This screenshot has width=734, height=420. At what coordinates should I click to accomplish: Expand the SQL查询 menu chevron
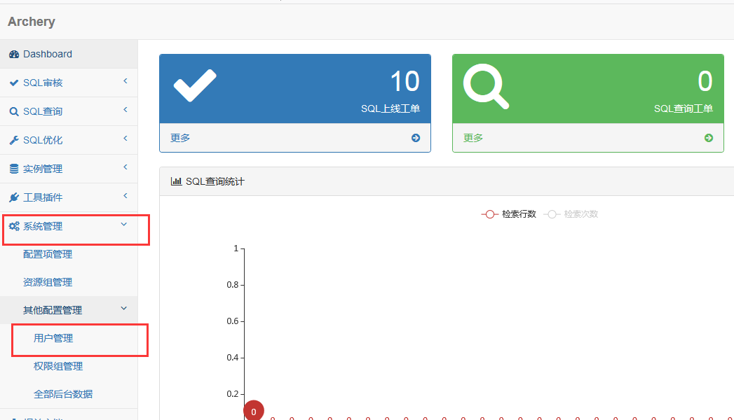click(125, 110)
